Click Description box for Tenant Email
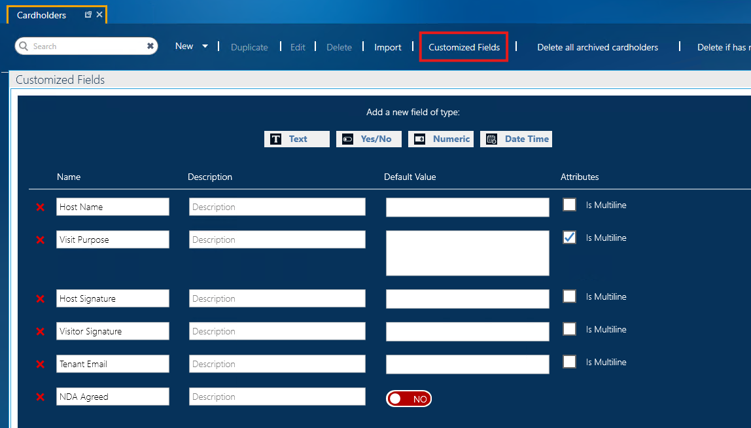Image resolution: width=751 pixels, height=428 pixels. click(277, 364)
